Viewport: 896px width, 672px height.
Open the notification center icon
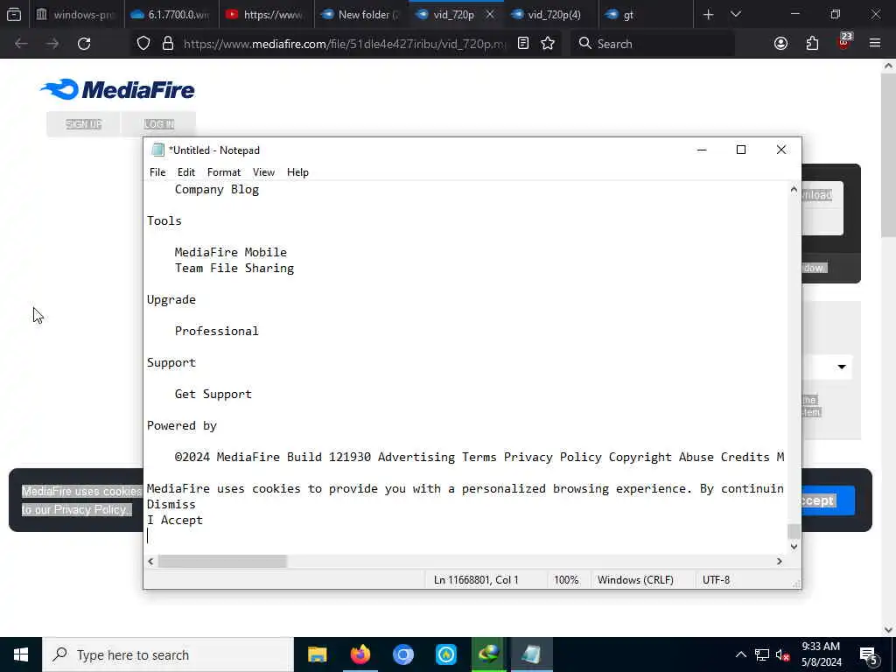(x=869, y=654)
